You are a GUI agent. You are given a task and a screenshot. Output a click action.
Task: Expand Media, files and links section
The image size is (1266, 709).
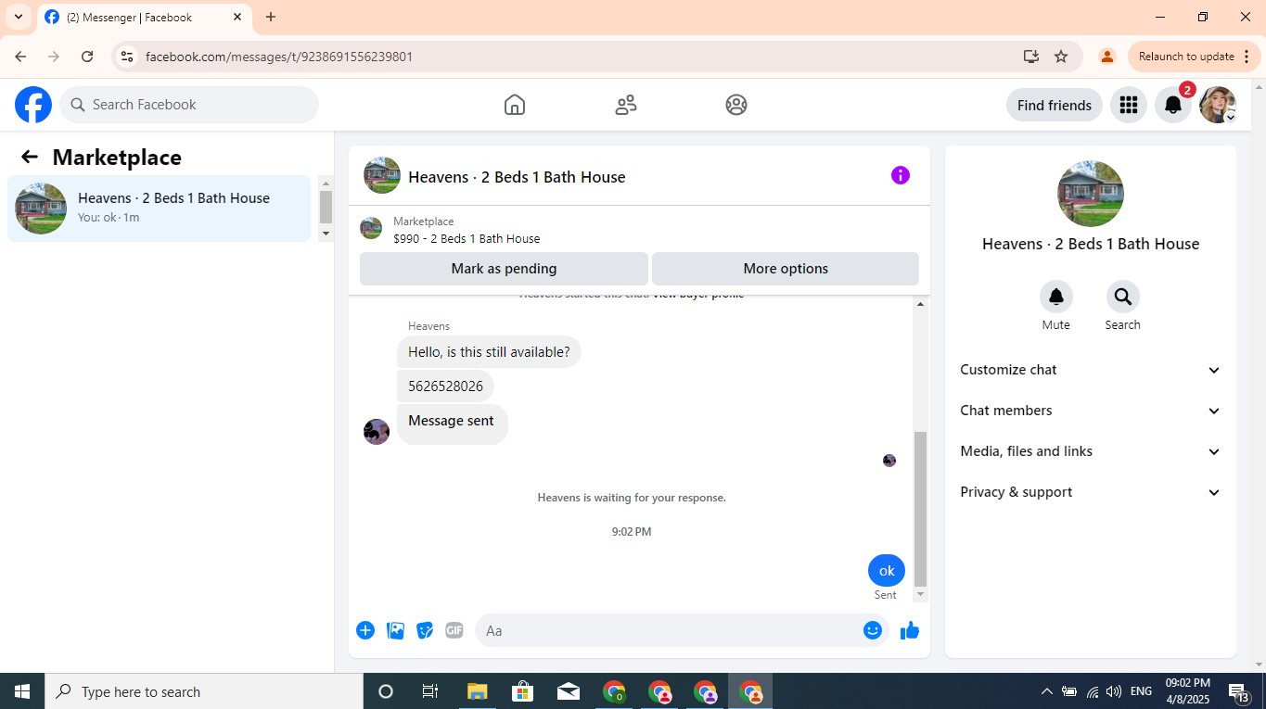pyautogui.click(x=1090, y=451)
